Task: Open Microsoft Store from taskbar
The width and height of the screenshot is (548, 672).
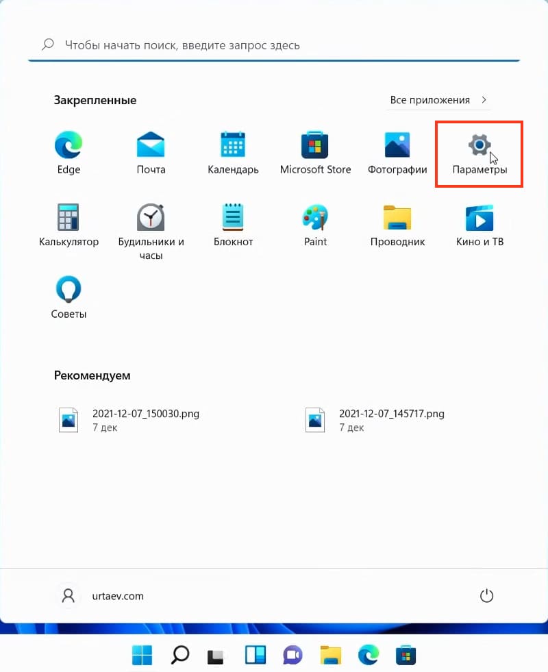Action: (406, 655)
